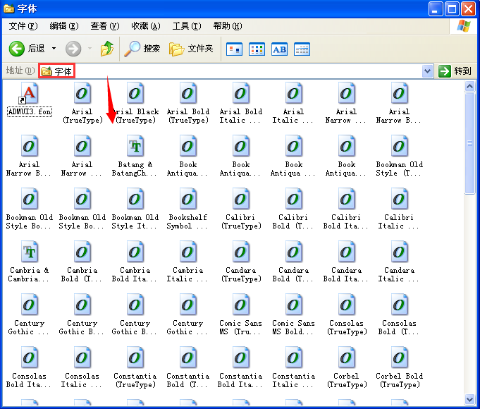
Task: Toggle the Folders pane (文件夹)
Action: coord(191,49)
